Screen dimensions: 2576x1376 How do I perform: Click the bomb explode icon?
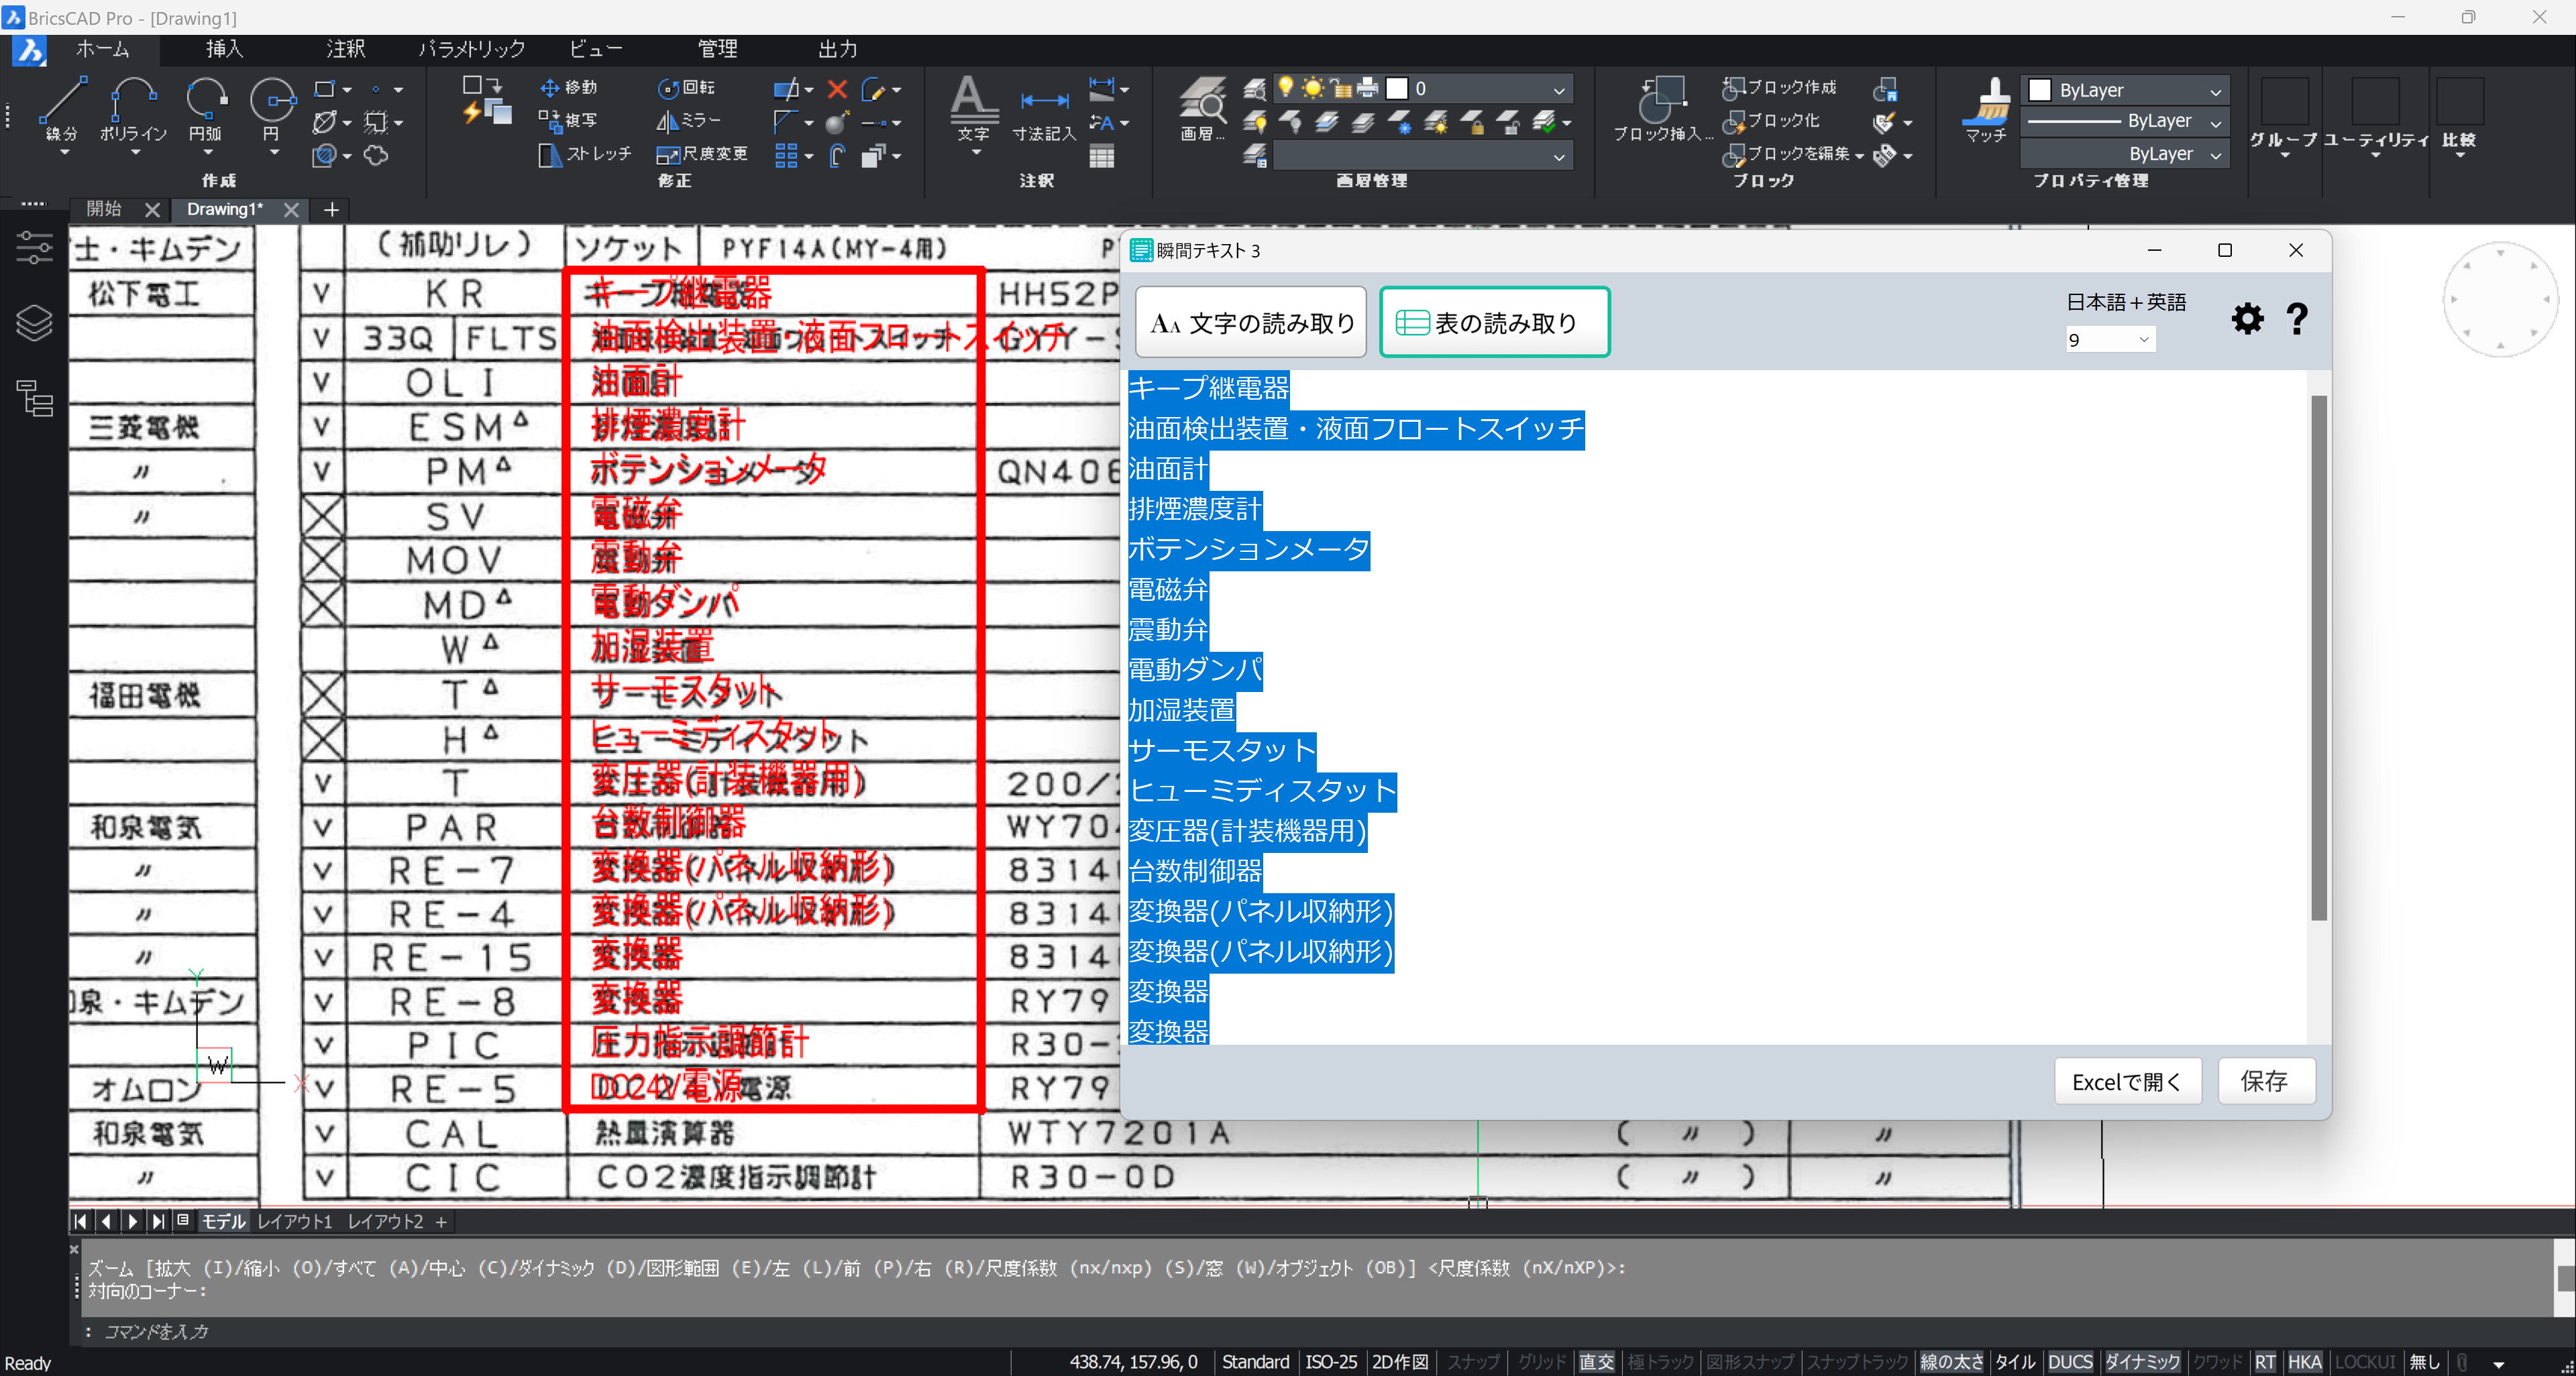[838, 122]
